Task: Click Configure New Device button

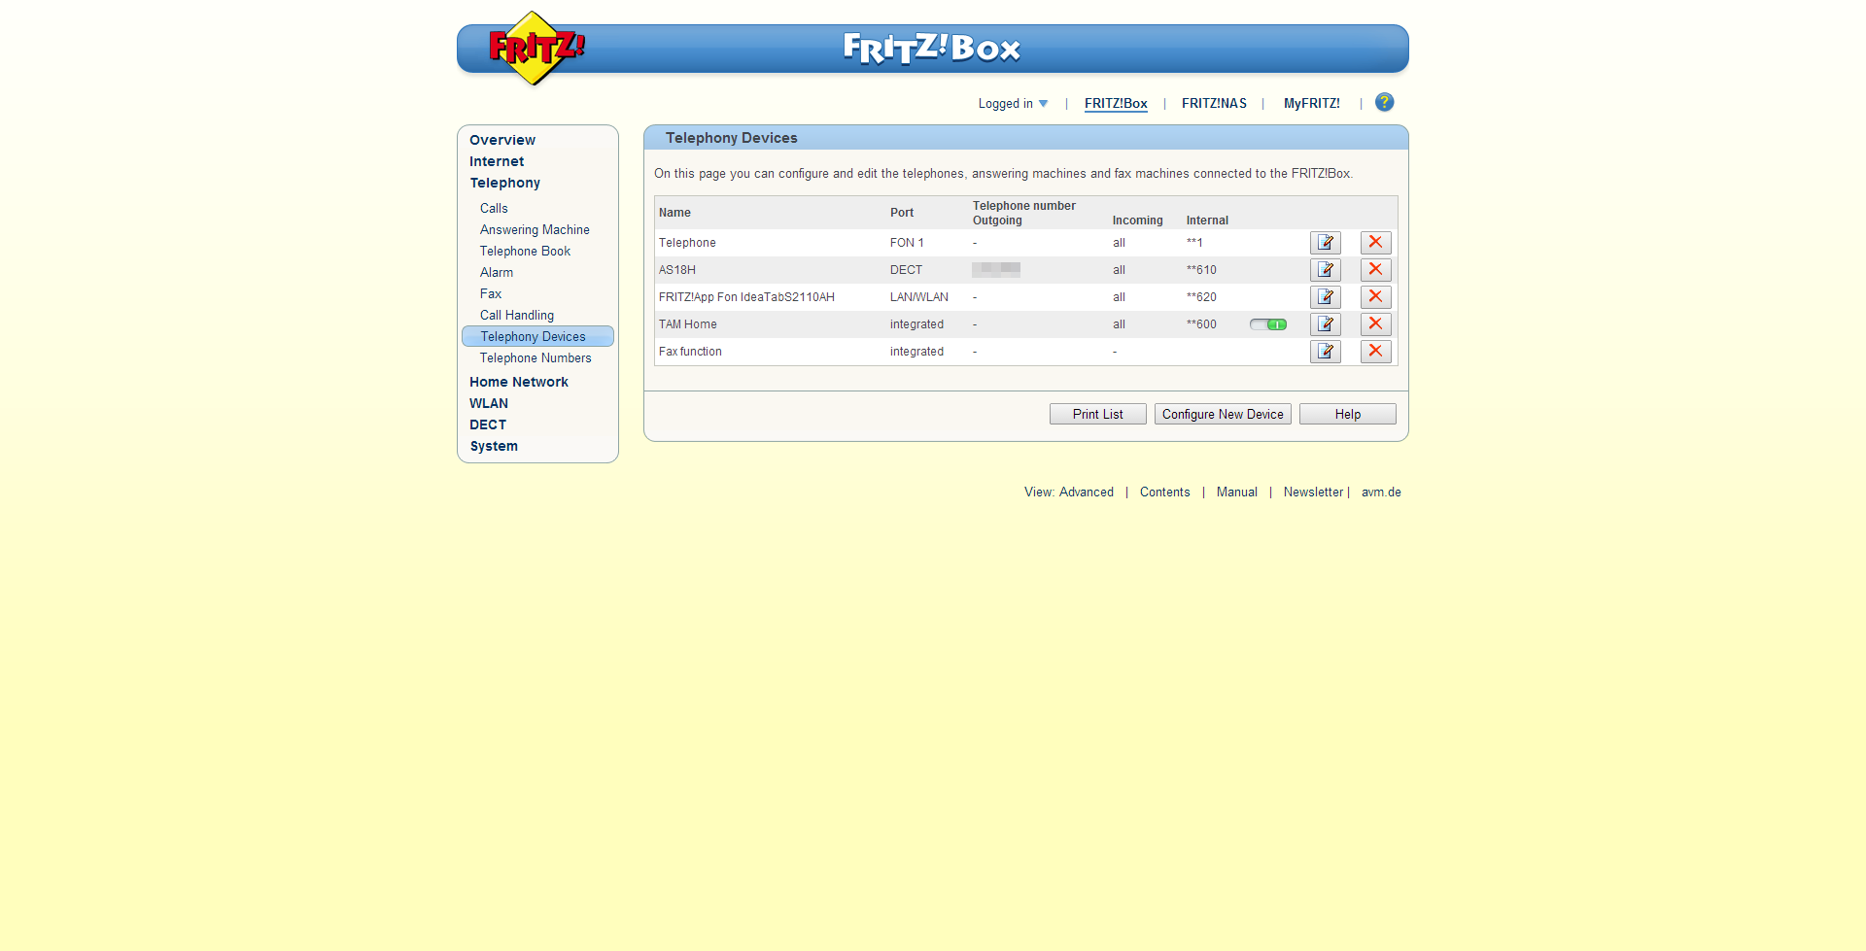Action: (x=1223, y=414)
